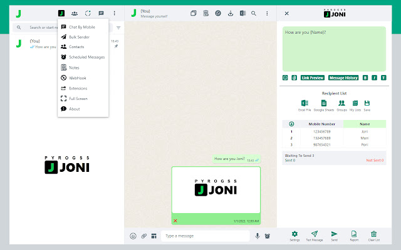Click the Search or start new chat box

coord(63,27)
